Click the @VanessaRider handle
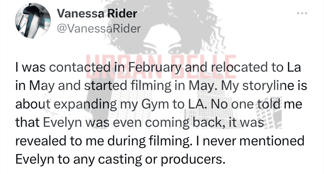Screen dimensions: 324x174 tap(99, 28)
